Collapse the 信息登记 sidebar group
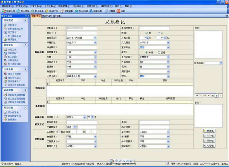 point(26,20)
